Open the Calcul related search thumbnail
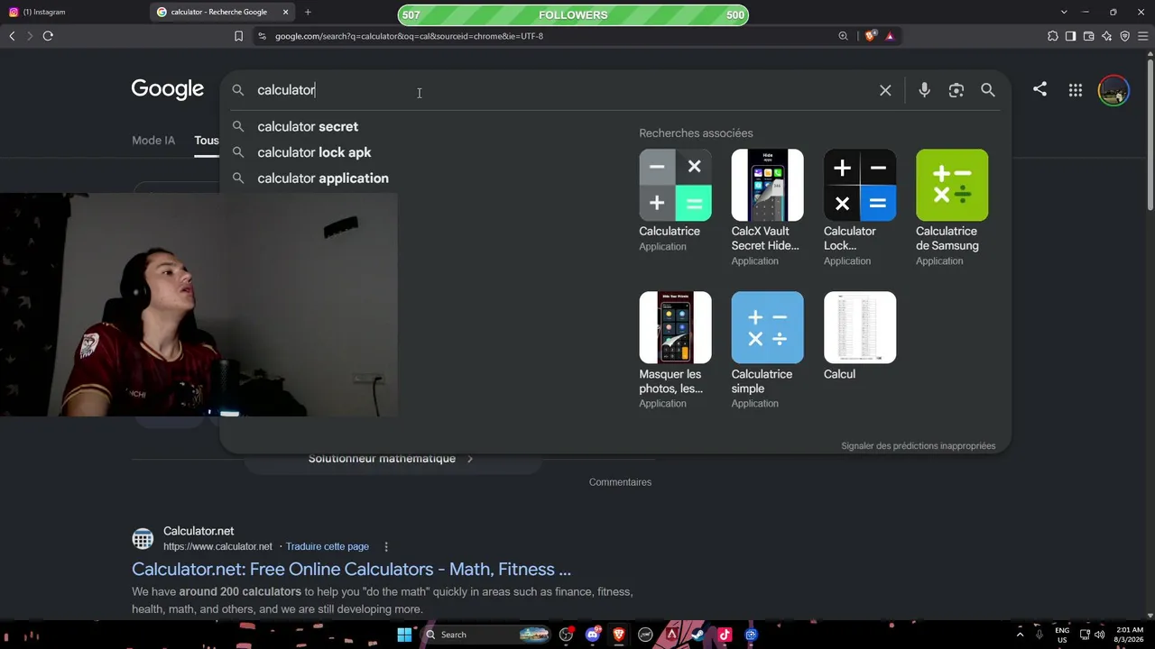This screenshot has width=1155, height=649. pos(860,327)
